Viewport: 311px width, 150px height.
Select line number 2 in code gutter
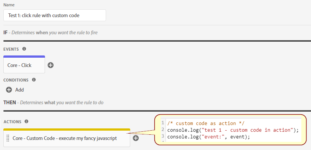pyautogui.click(x=163, y=130)
